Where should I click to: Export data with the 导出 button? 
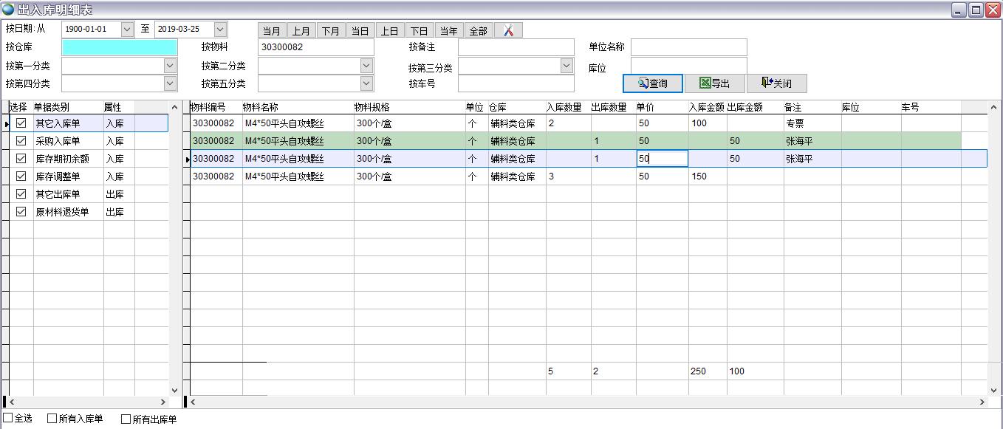pos(714,83)
